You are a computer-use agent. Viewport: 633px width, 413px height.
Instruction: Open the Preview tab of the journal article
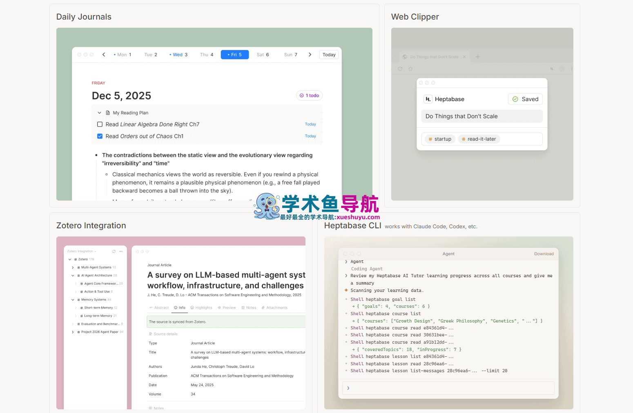tap(227, 308)
